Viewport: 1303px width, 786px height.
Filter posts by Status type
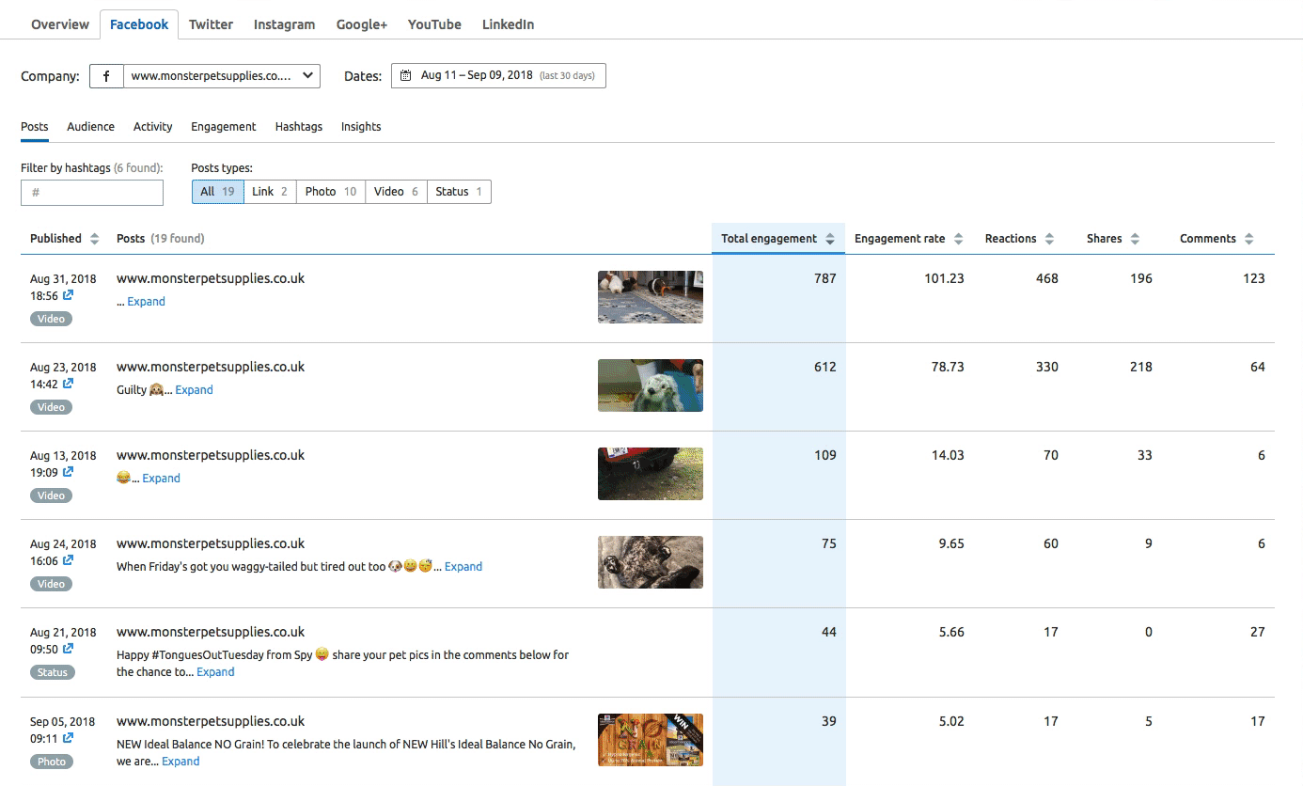(459, 192)
